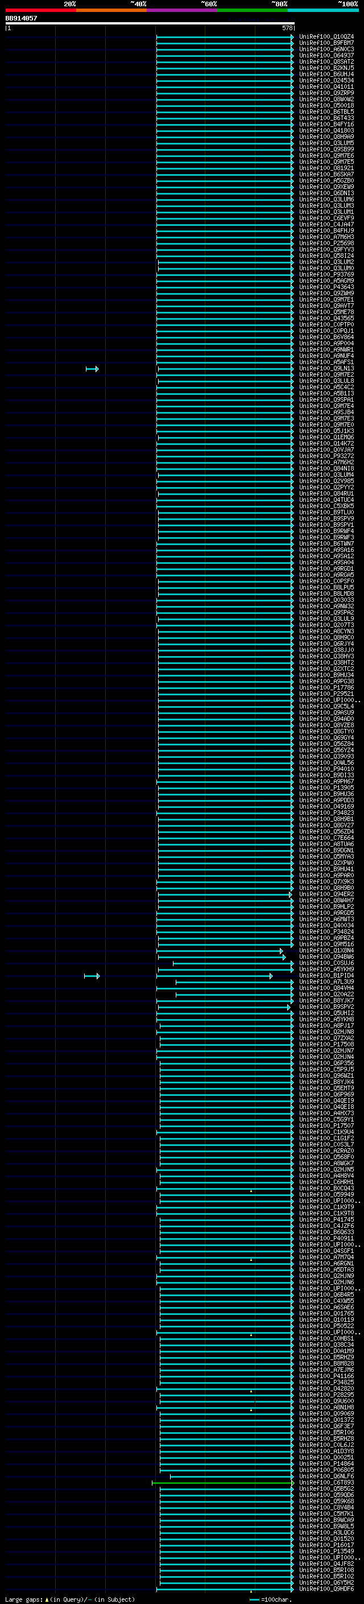Select UniRef100_B4FY16 label
Viewport: 364px width, 1604px height.
point(326,124)
